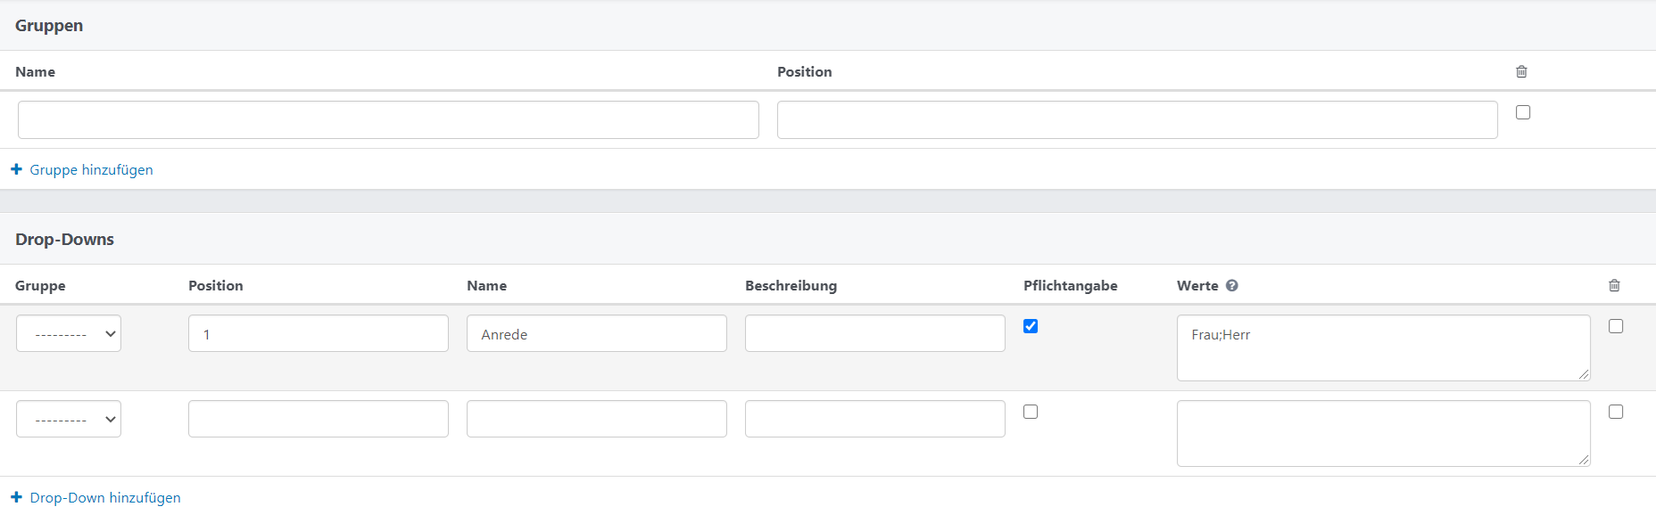1656x515 pixels.
Task: Click the Name field containing Anrede
Action: pos(597,333)
